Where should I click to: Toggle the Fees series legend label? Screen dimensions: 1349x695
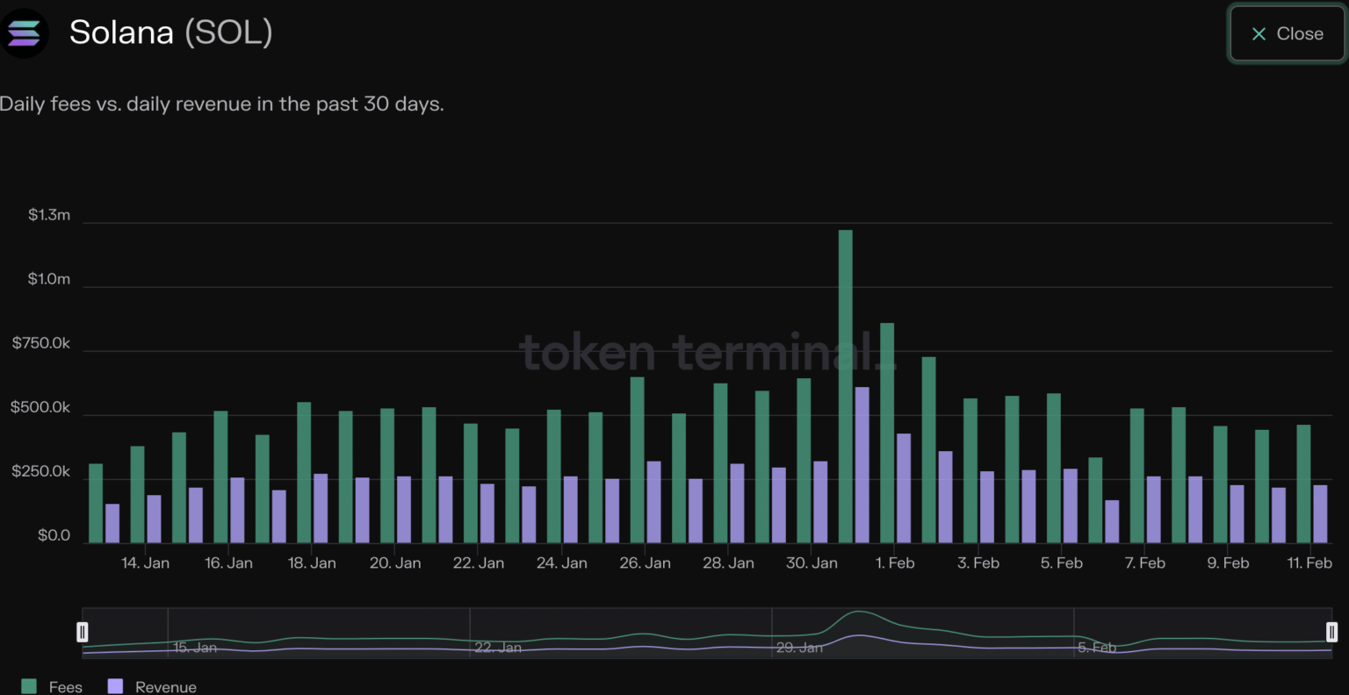(x=66, y=687)
